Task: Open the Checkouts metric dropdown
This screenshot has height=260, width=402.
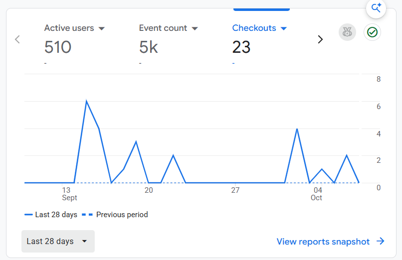Action: (259, 28)
